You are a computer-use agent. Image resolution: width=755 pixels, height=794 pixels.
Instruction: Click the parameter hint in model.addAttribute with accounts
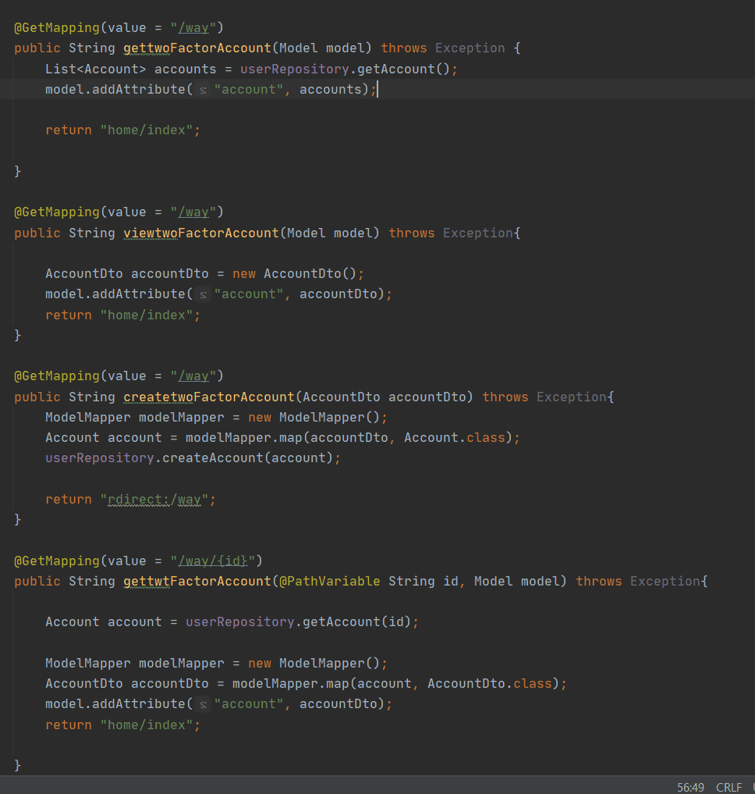point(203,90)
